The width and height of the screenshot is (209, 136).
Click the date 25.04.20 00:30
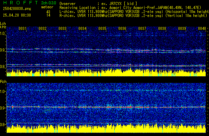(17, 15)
